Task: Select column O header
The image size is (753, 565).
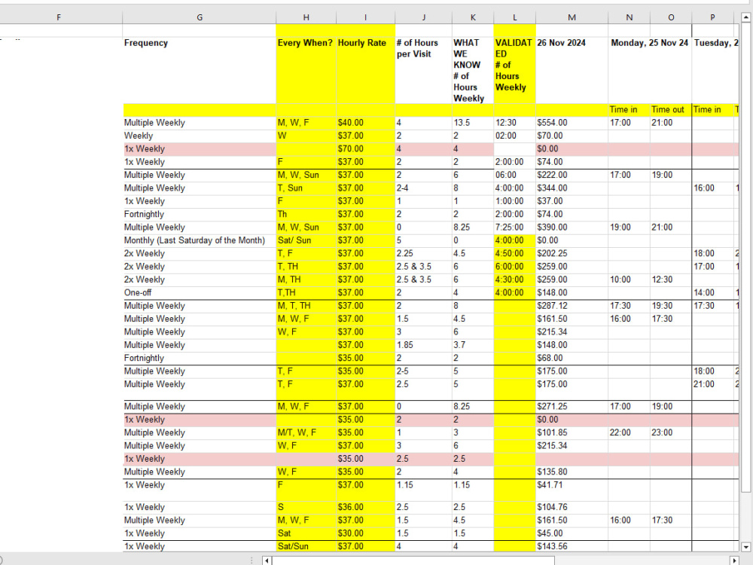Action: point(671,17)
